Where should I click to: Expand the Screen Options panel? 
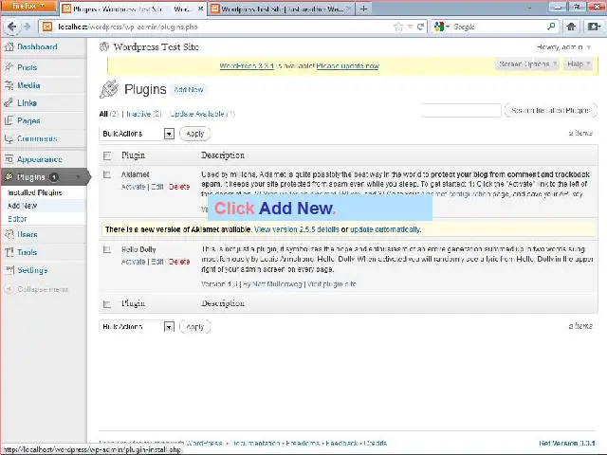coord(523,64)
